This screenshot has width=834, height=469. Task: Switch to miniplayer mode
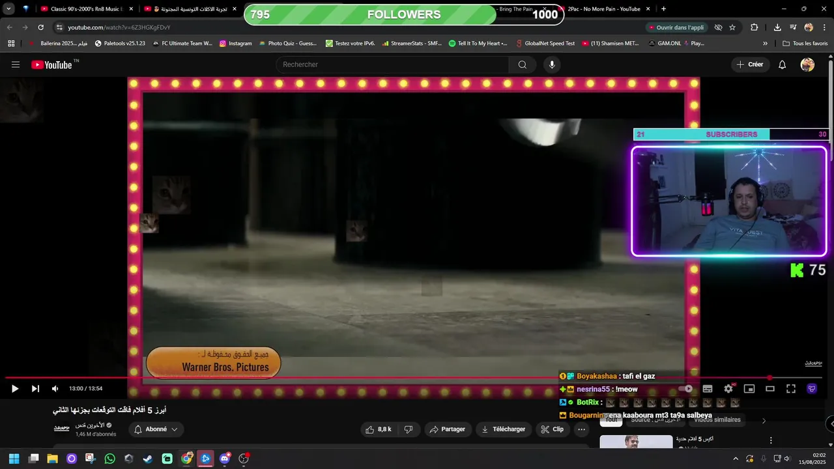coord(749,389)
